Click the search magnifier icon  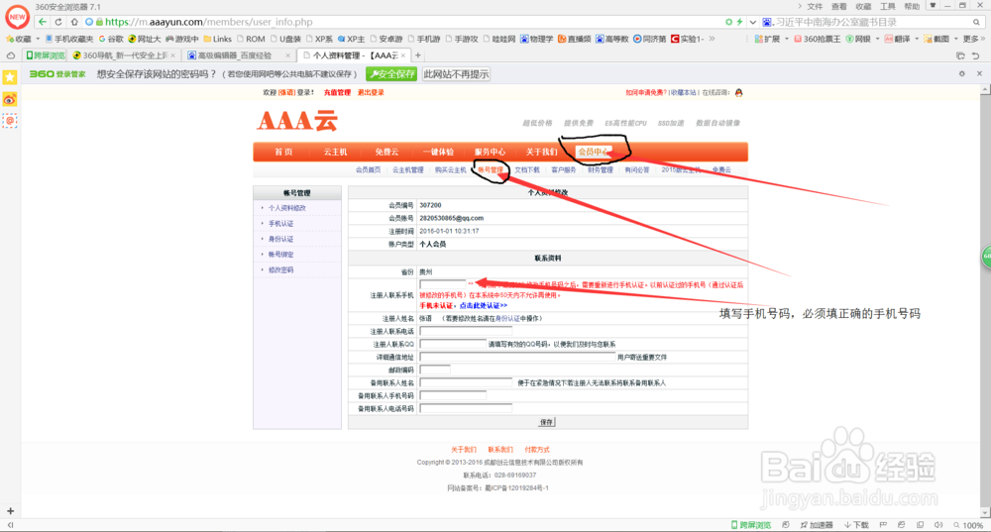tap(976, 22)
